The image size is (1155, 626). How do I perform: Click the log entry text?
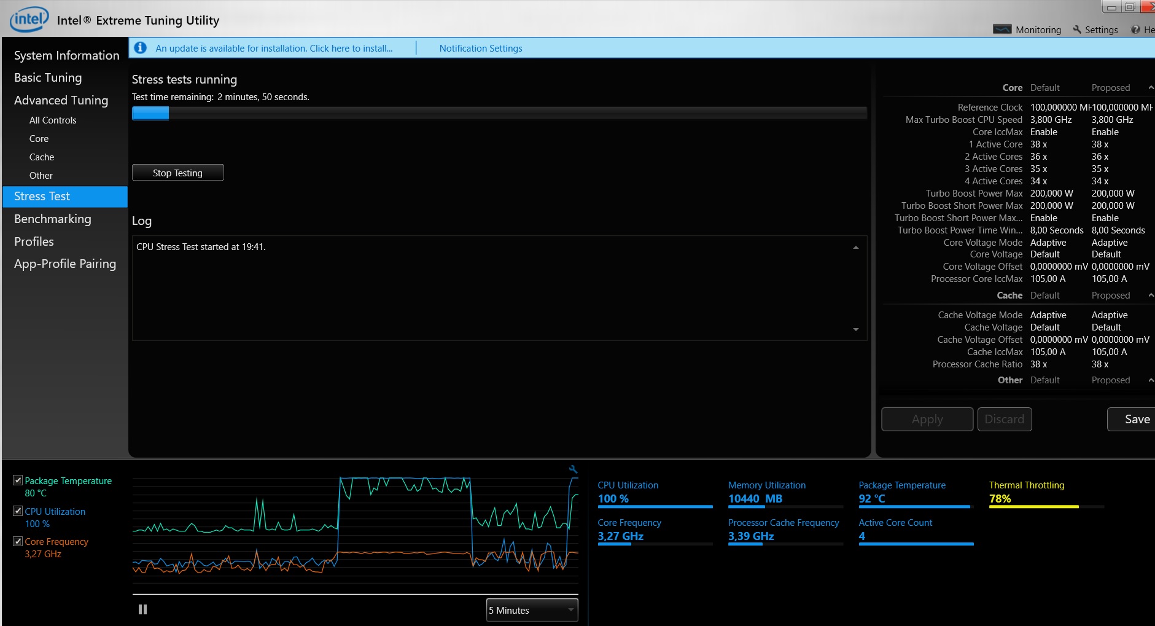click(201, 247)
